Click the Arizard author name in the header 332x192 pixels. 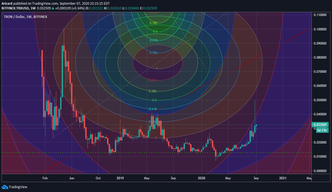point(7,3)
